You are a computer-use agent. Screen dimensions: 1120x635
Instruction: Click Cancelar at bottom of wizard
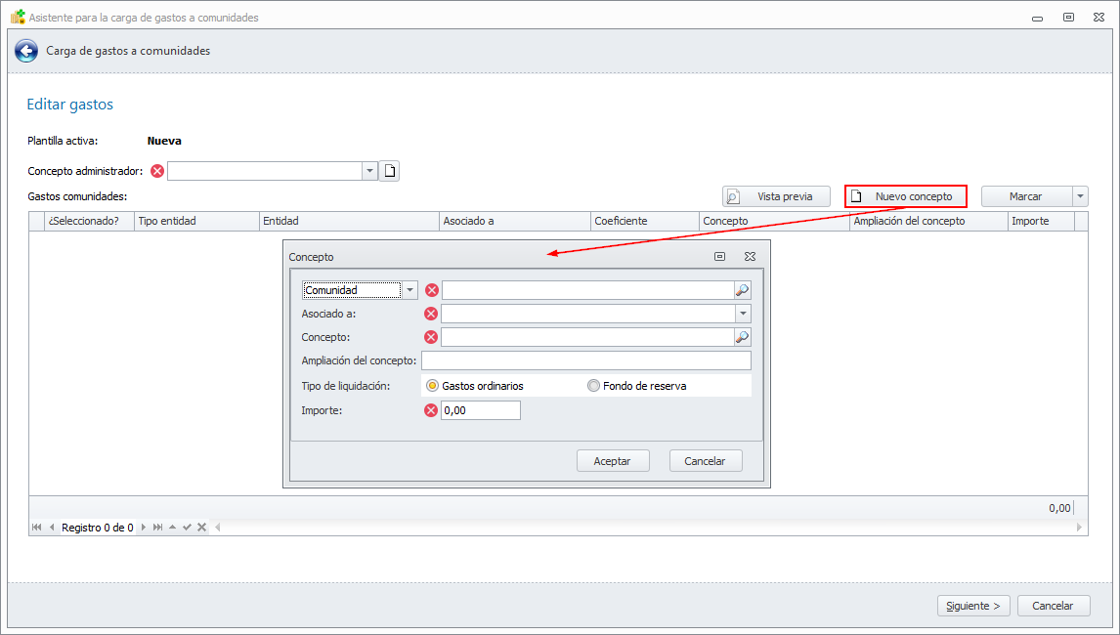point(1054,606)
